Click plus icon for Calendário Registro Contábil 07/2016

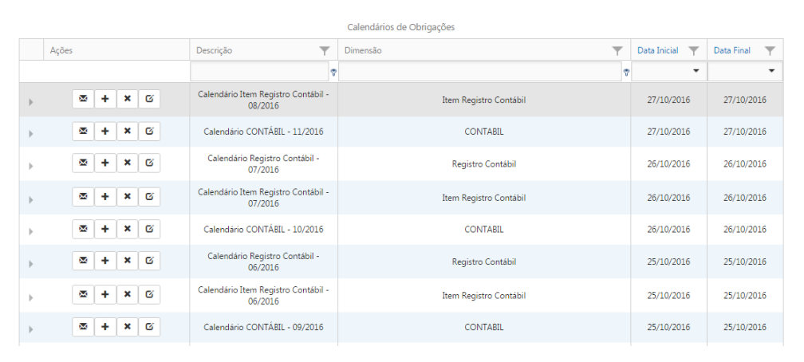pyautogui.click(x=105, y=163)
